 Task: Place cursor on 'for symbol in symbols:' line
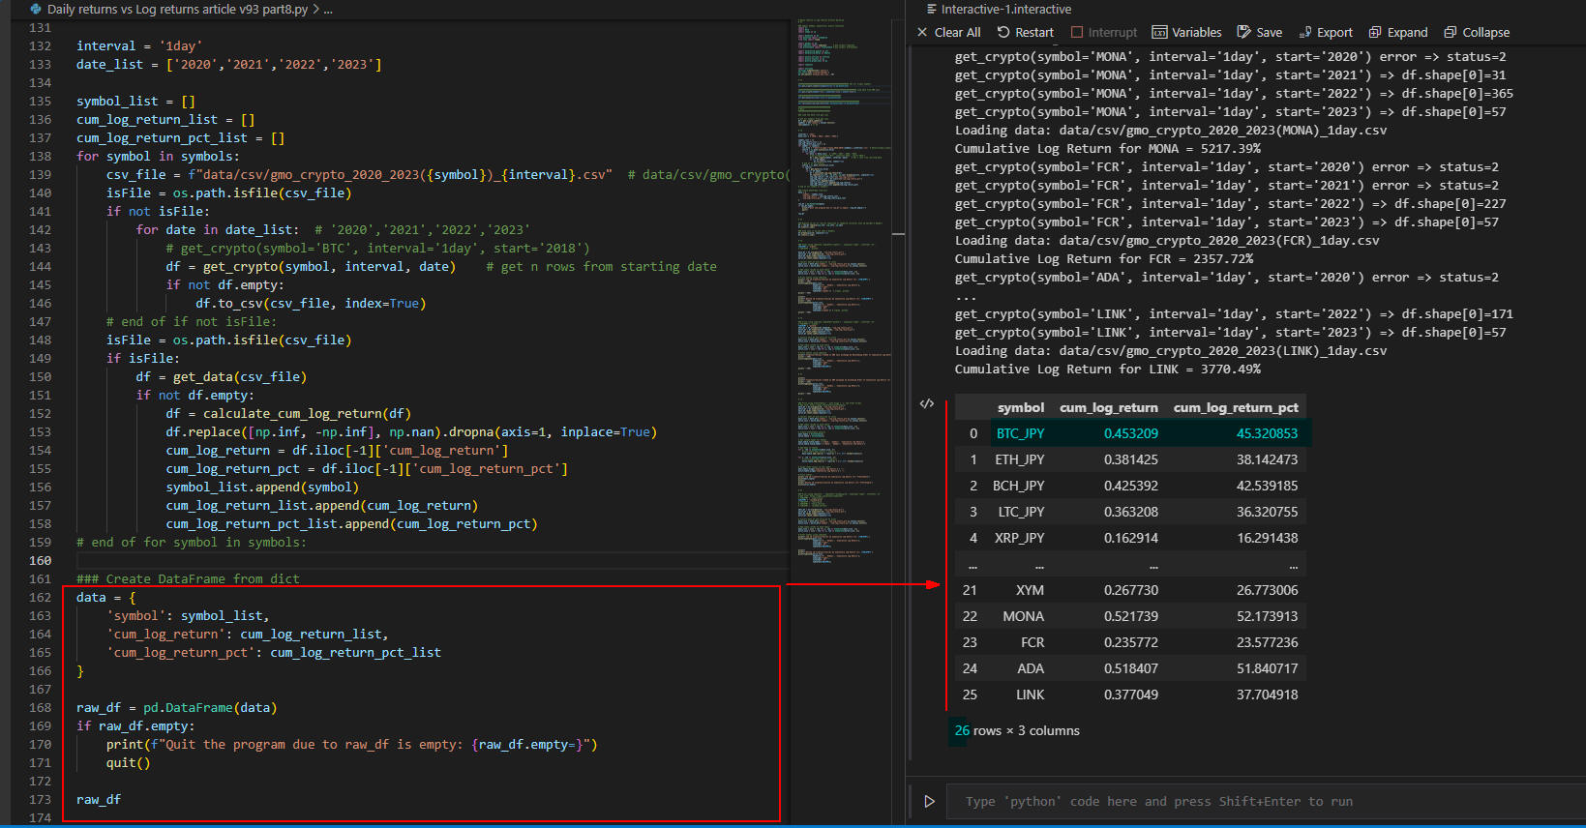click(158, 156)
